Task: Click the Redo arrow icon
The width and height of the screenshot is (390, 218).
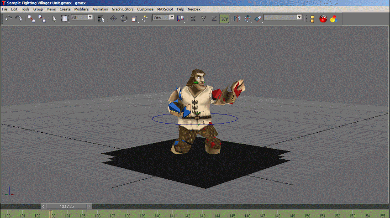Action: (x=18, y=19)
